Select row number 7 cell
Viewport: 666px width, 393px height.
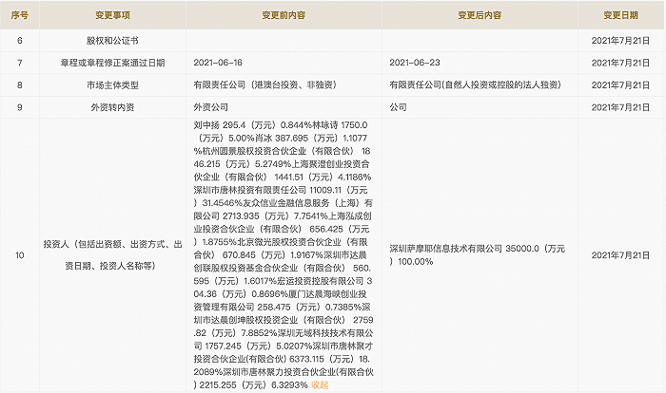click(20, 63)
